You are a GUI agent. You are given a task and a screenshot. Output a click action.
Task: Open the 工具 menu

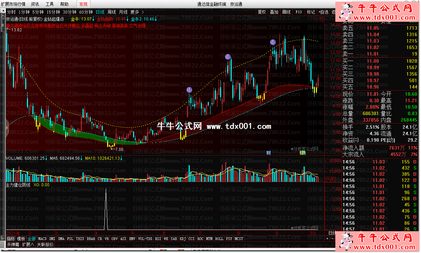tap(50, 4)
